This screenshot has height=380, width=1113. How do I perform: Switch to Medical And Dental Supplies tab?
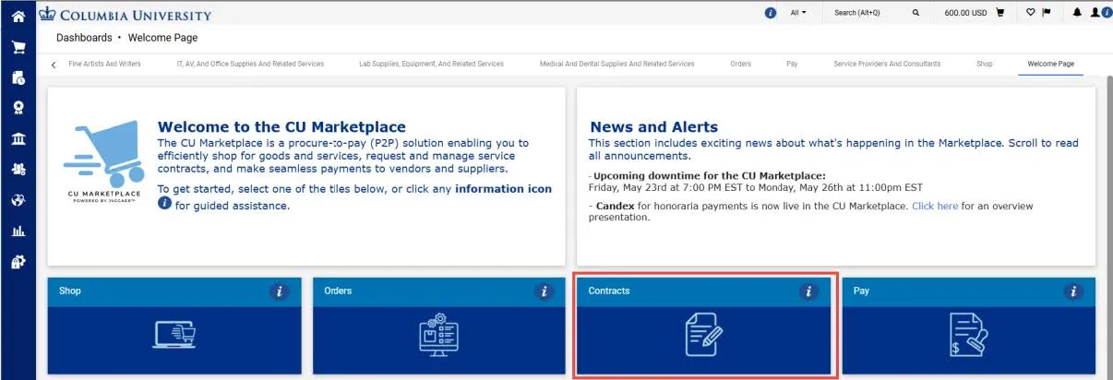click(617, 64)
